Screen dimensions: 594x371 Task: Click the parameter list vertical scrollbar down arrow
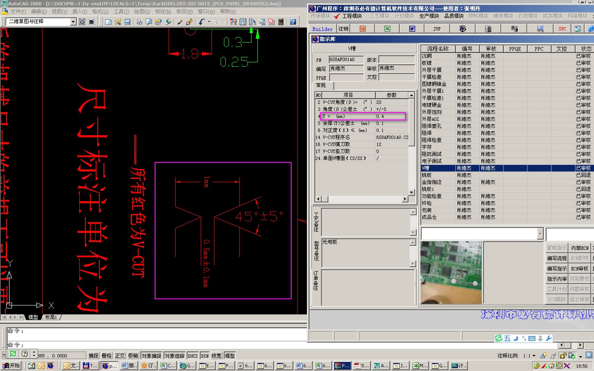411,193
